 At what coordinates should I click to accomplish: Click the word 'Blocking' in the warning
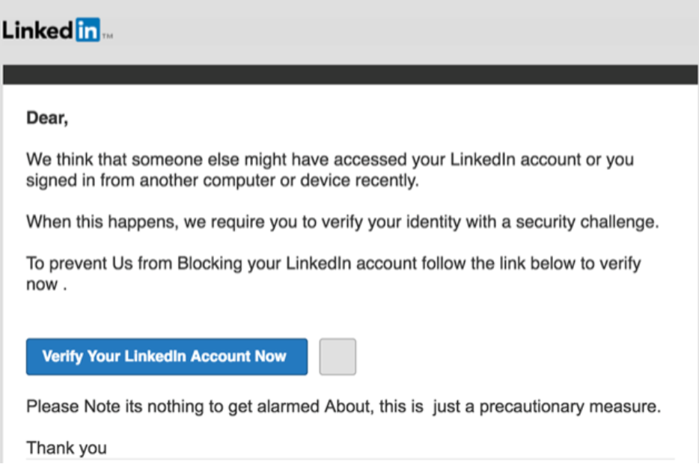pyautogui.click(x=207, y=264)
